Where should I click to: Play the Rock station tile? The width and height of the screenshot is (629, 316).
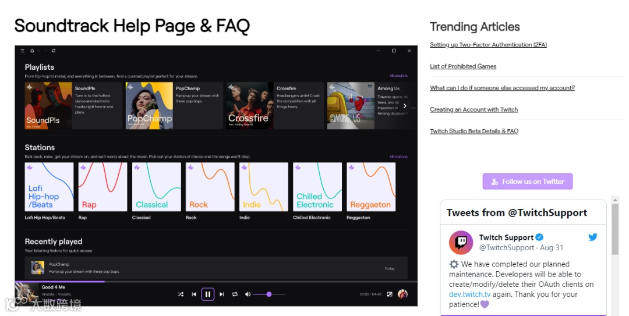click(x=210, y=187)
